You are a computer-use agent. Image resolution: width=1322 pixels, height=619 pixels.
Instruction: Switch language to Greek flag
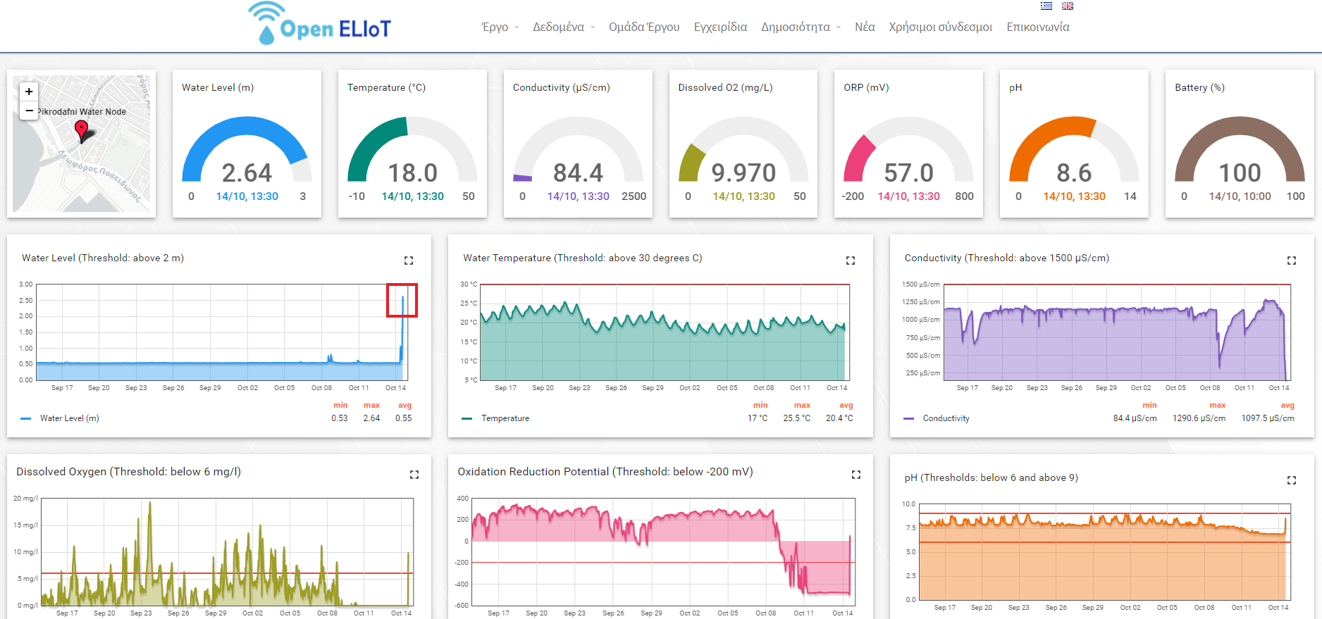(1046, 6)
